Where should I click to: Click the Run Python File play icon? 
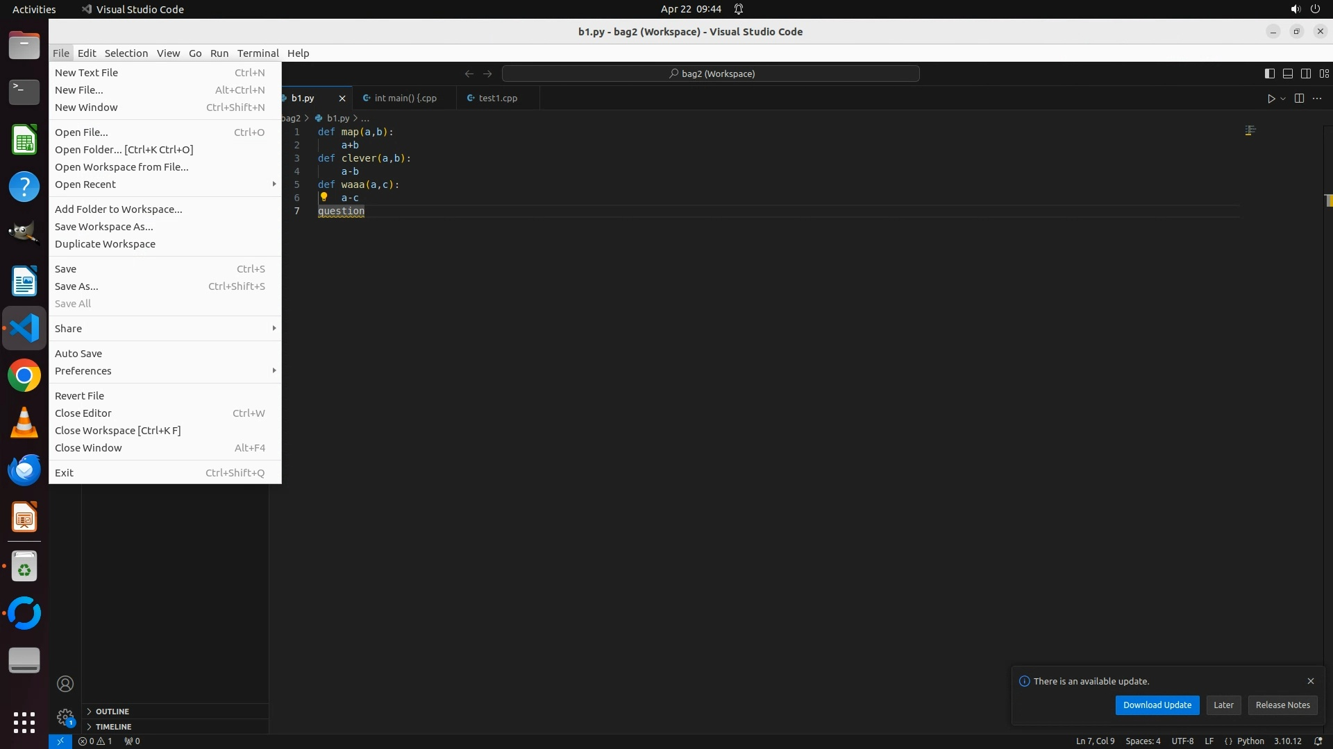pyautogui.click(x=1271, y=98)
